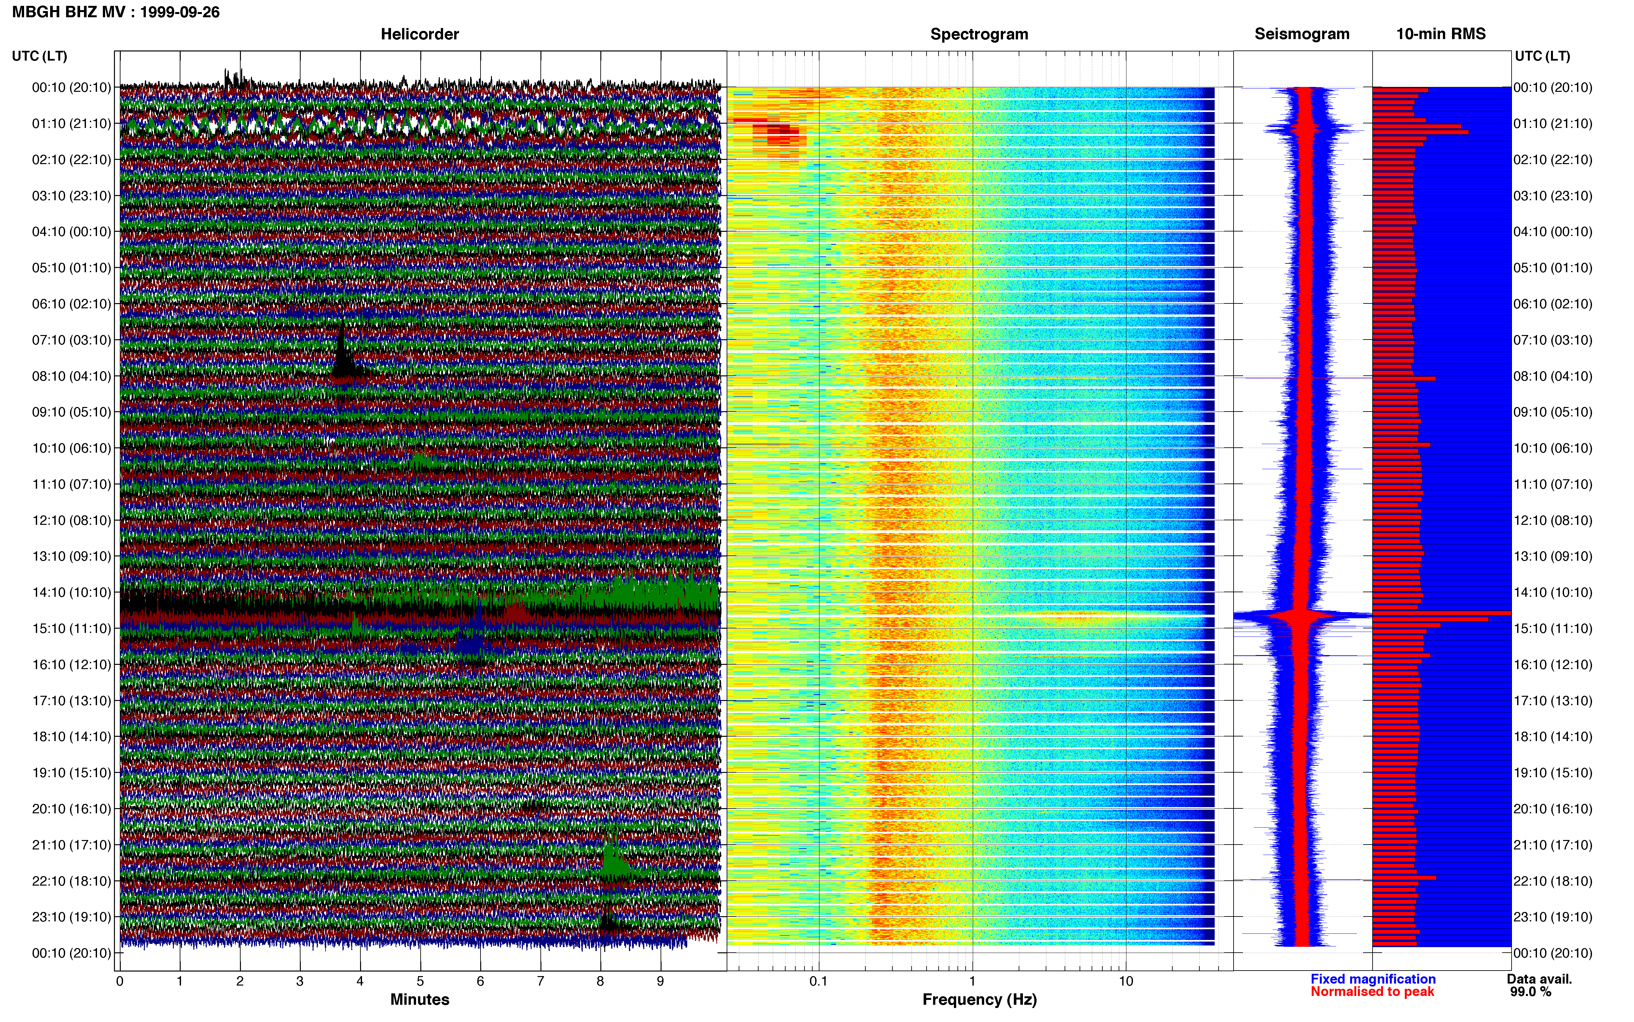This screenshot has height=1022, width=1634.
Task: Click the 'Fixed magnification' legend text
Action: point(1373,979)
